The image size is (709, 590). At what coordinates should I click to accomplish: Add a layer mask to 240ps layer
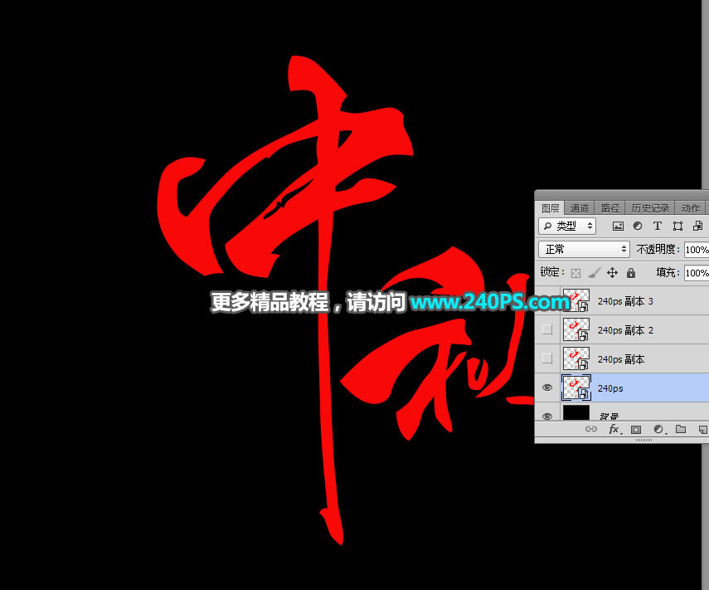(x=636, y=429)
